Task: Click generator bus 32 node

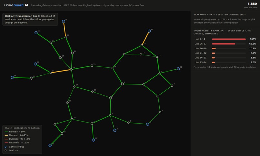Action: (x=149, y=31)
